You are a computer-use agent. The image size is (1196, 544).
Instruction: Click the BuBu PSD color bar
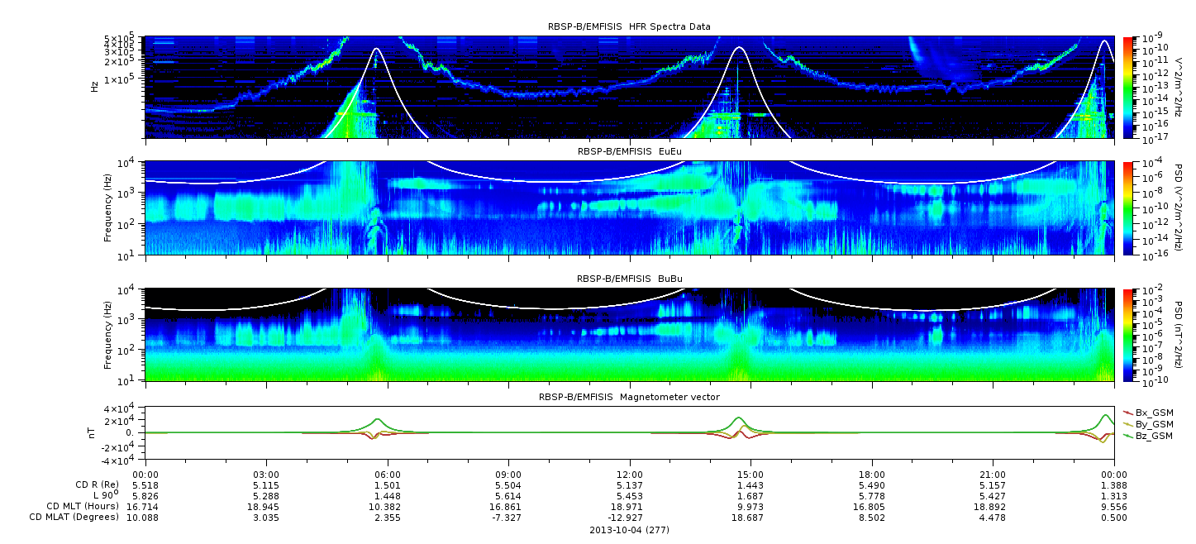tap(1127, 335)
